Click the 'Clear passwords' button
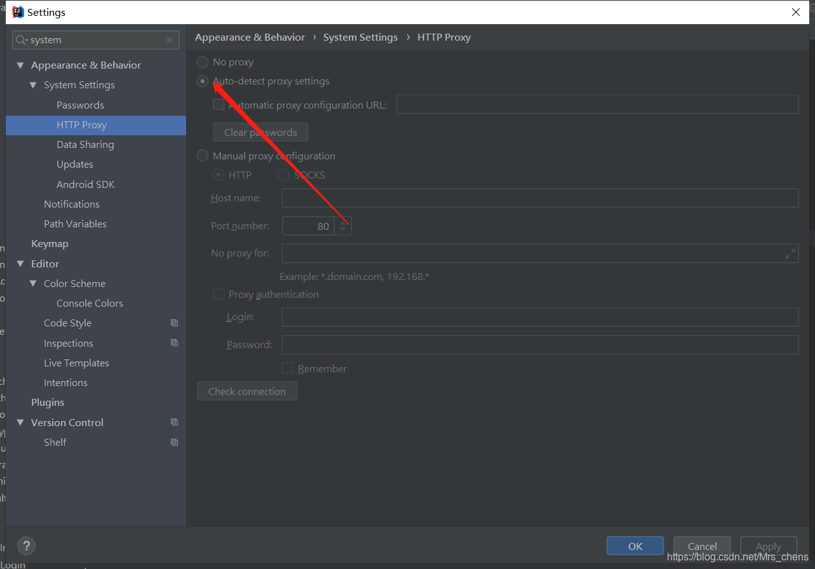This screenshot has width=815, height=569. 260,132
